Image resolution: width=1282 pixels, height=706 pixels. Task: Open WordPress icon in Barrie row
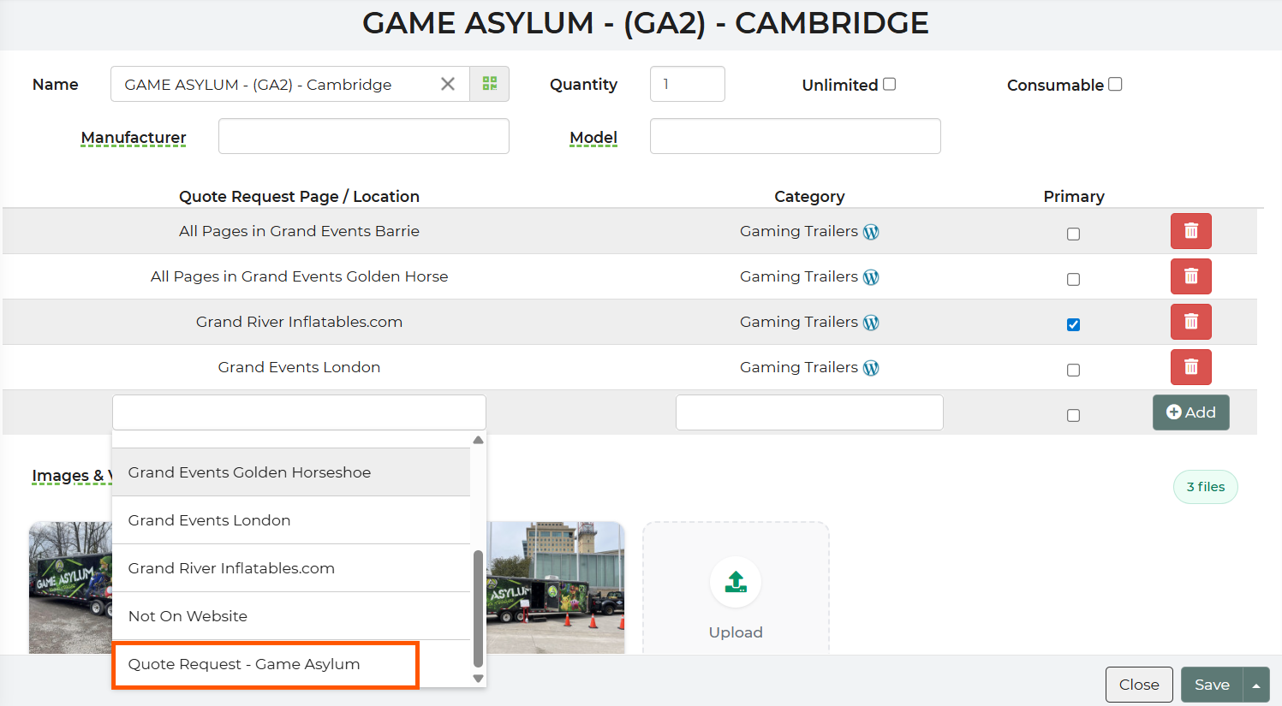871,232
